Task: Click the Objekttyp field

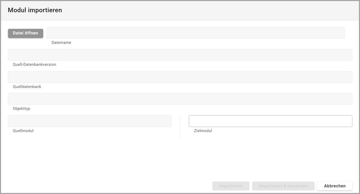Action: 180,99
